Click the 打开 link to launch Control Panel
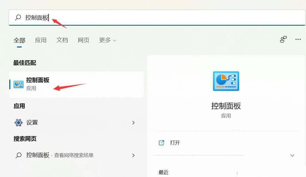 pos(175,143)
